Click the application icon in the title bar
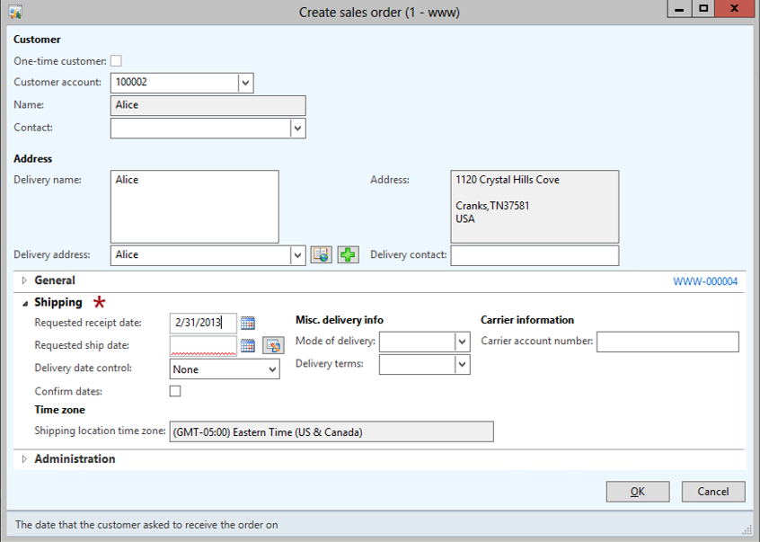760x542 pixels. click(x=15, y=12)
